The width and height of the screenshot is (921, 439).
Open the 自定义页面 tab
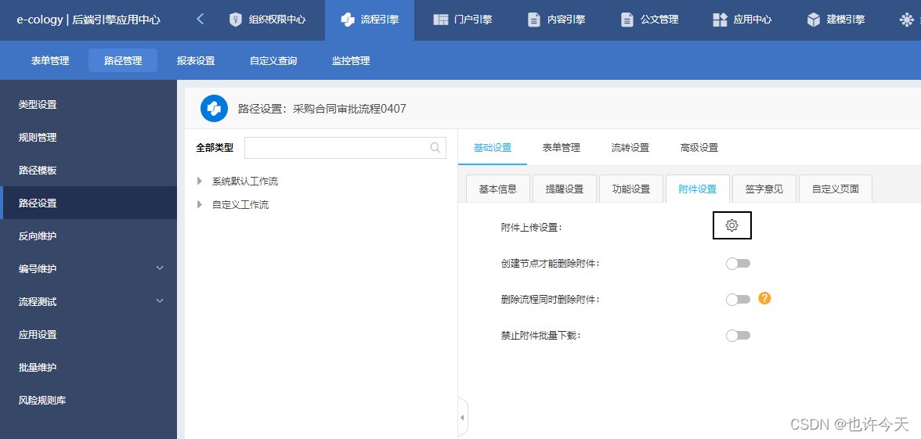tap(835, 189)
